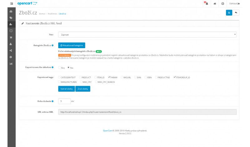Click the green 4015 categories badge

[x=99, y=51]
